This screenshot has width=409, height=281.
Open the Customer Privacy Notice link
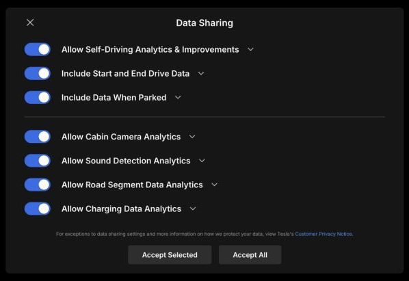tap(324, 234)
